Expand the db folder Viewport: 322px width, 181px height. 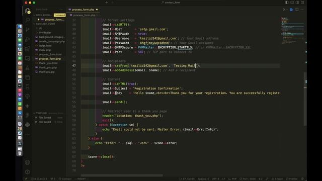[x=40, y=28]
